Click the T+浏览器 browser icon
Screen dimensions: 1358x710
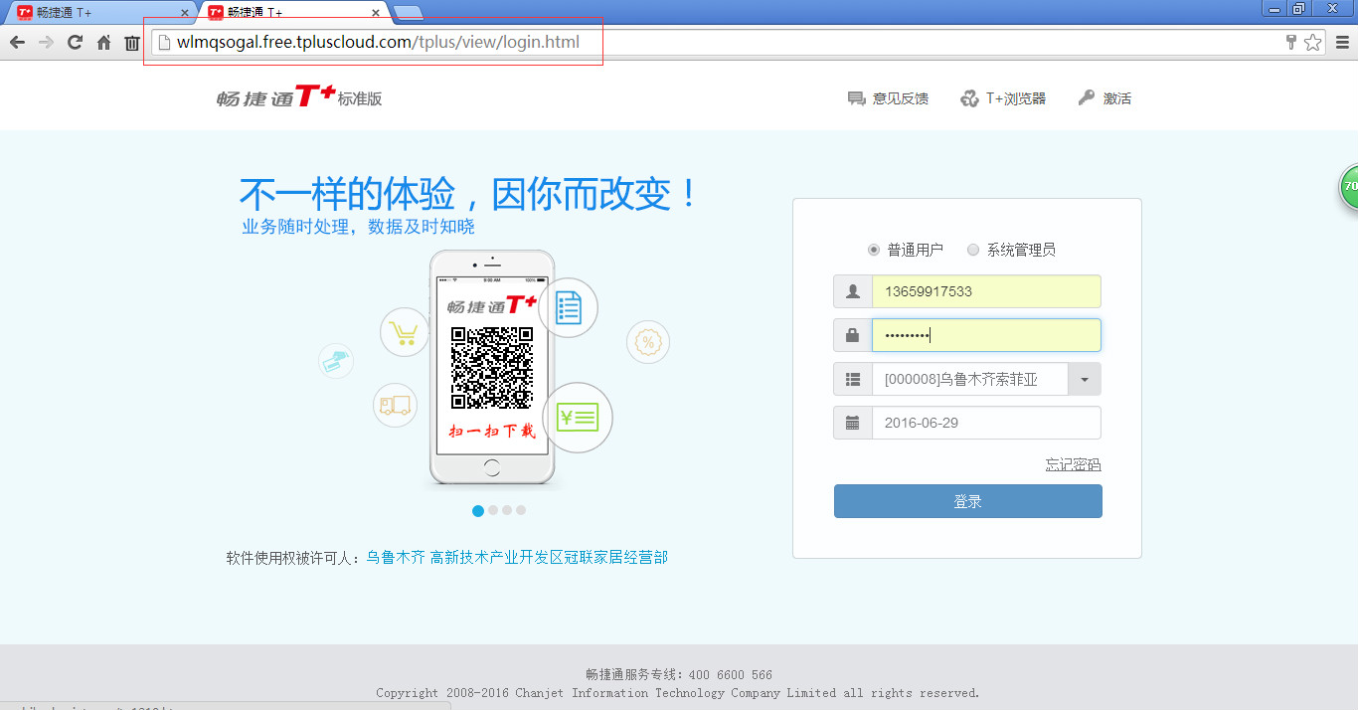click(x=969, y=98)
